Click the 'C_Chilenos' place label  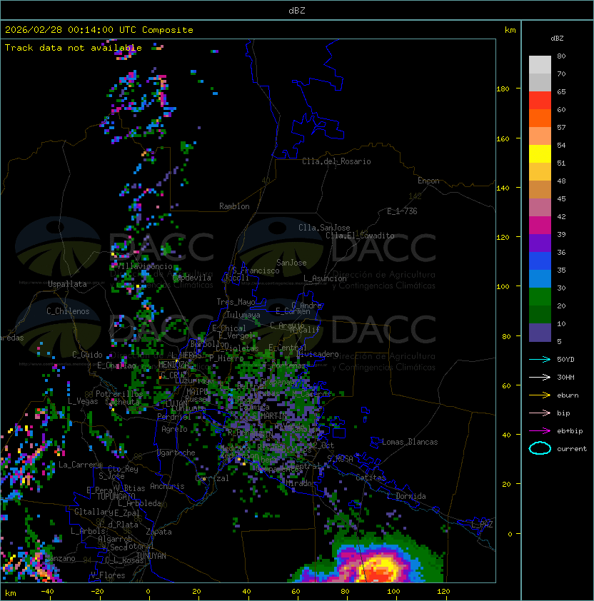pos(68,311)
